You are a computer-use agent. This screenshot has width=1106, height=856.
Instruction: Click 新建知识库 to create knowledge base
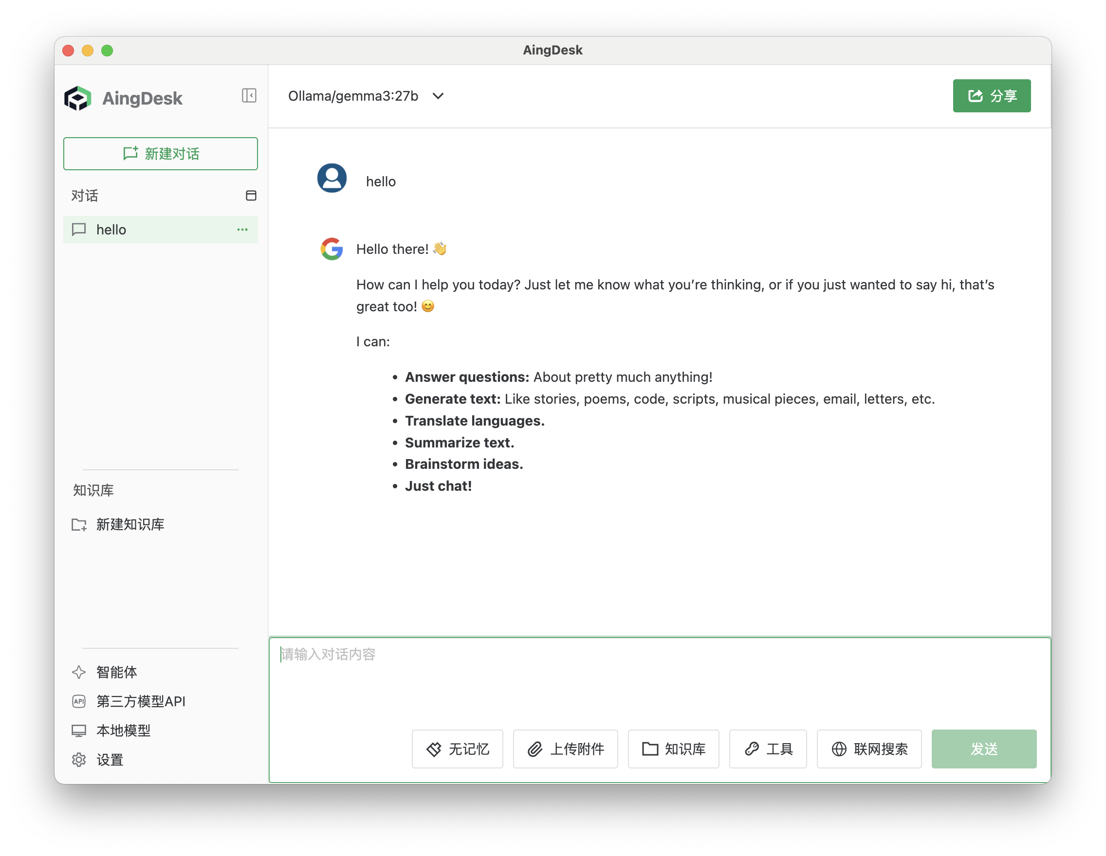tap(129, 525)
